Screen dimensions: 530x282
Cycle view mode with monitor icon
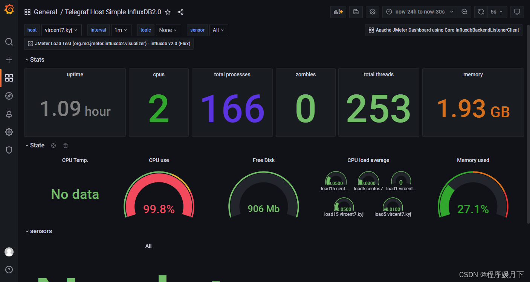(x=517, y=12)
